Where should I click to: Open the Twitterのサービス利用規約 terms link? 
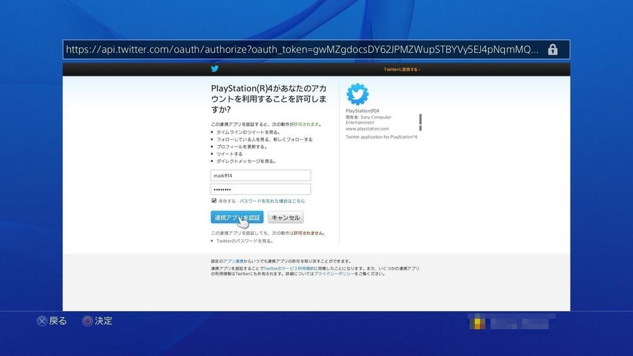point(284,268)
